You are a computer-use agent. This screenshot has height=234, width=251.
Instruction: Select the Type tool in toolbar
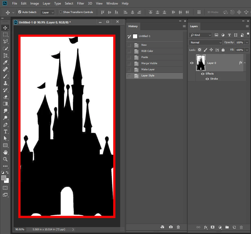click(5, 132)
